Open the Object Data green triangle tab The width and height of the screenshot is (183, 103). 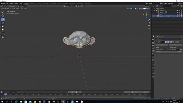click(x=153, y=71)
